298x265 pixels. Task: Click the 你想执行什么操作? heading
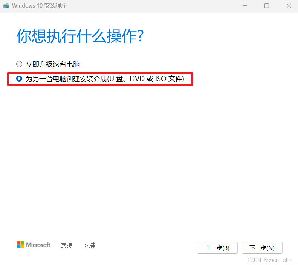80,36
